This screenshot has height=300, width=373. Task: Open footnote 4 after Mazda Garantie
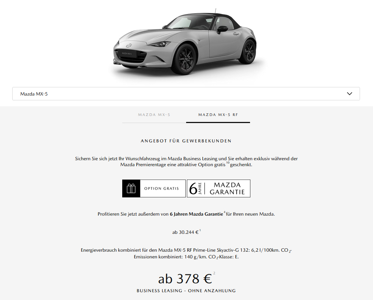point(224,212)
